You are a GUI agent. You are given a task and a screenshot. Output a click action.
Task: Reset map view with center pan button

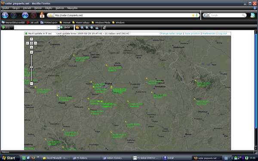[31, 43]
